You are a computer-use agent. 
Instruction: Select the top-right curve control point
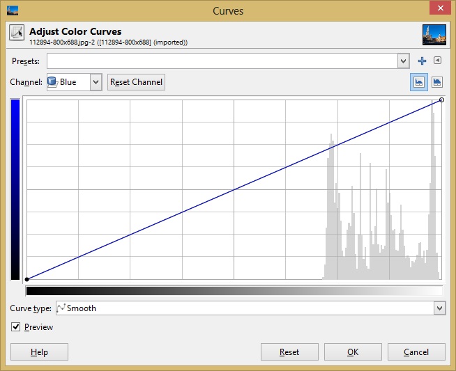(x=442, y=100)
